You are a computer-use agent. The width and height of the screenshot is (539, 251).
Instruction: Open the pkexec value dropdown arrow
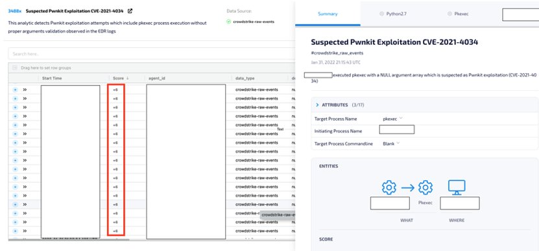(400, 118)
